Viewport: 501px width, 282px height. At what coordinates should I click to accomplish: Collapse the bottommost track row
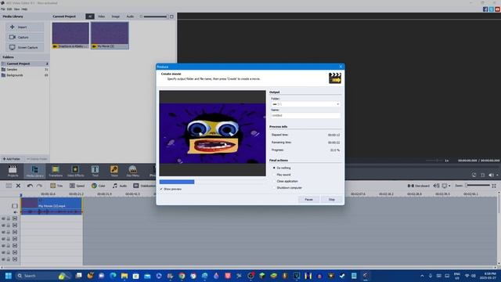(15, 259)
